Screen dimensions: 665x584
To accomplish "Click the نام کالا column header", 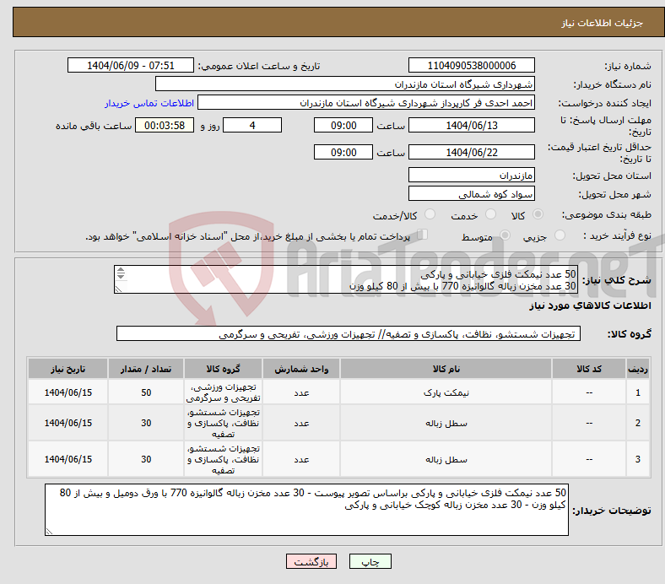I will tap(446, 369).
